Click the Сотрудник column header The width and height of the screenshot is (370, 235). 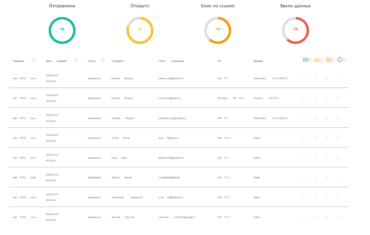[x=117, y=61]
